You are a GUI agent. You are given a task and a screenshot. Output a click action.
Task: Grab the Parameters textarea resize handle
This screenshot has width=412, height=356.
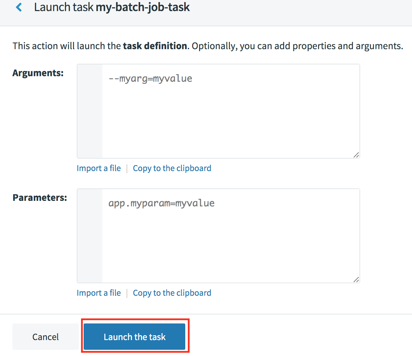(356, 279)
